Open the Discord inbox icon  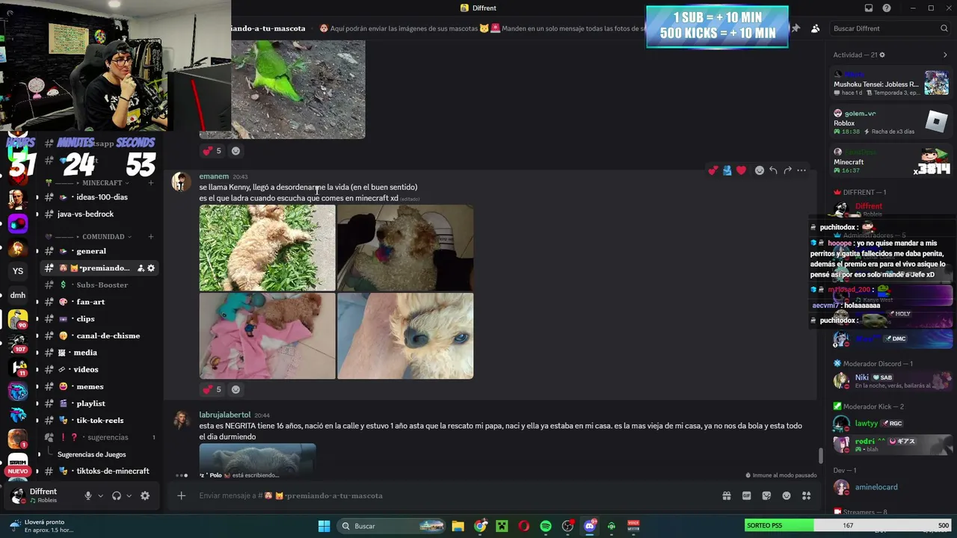[869, 8]
